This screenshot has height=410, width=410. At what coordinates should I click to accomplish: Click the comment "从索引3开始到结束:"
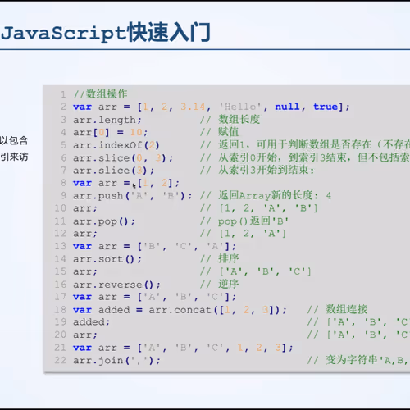(x=266, y=170)
